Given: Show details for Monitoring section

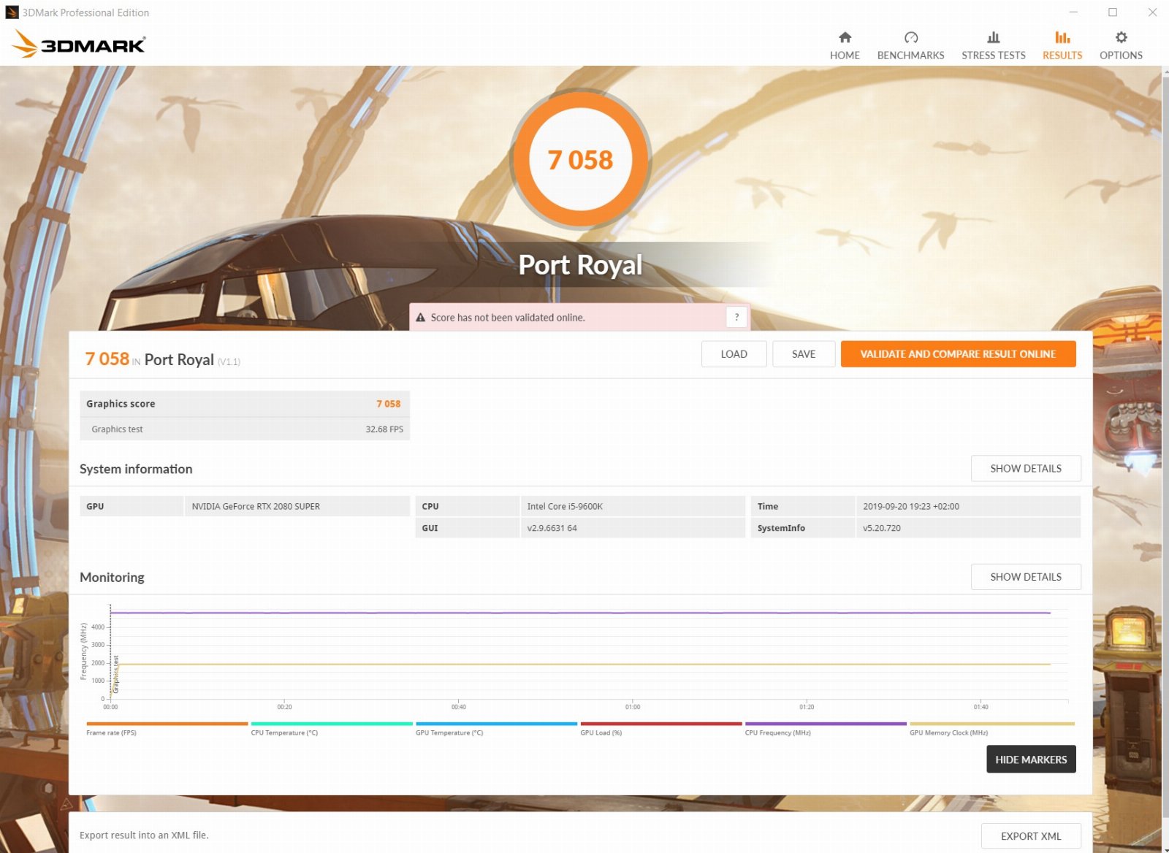Looking at the screenshot, I should (1026, 577).
